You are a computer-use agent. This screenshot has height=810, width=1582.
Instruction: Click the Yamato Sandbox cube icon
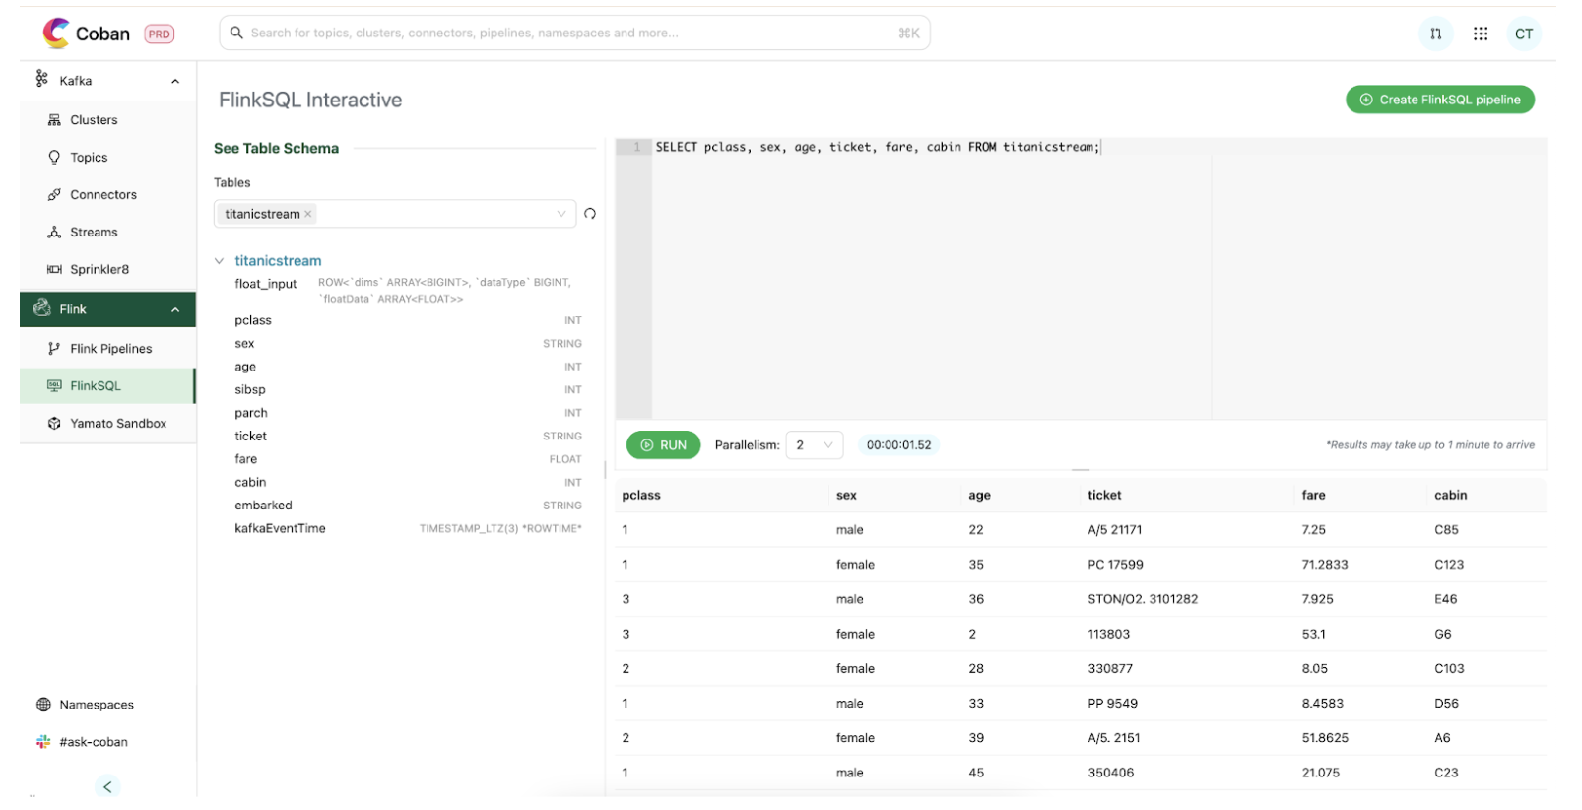54,424
